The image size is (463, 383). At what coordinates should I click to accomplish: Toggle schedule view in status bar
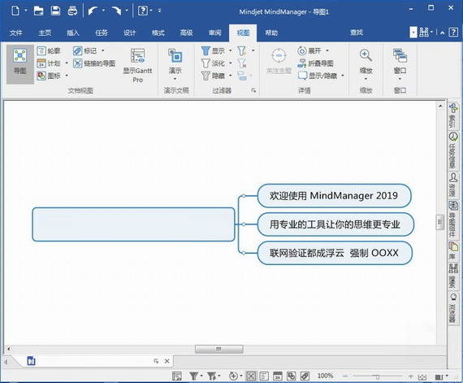pyautogui.click(x=278, y=376)
